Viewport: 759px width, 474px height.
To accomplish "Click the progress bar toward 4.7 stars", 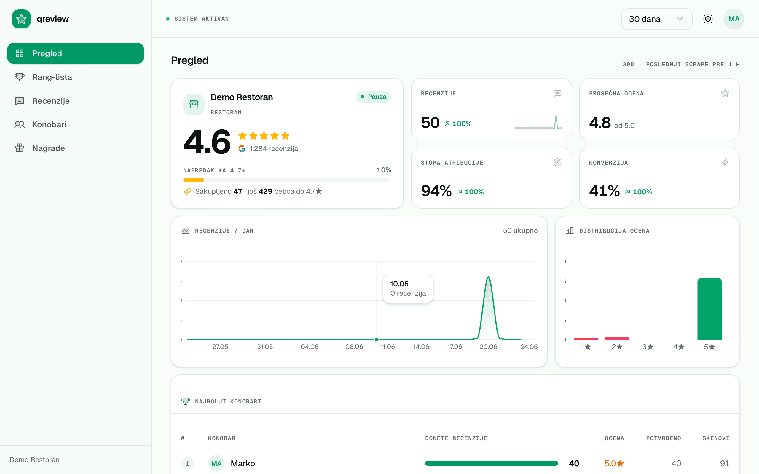I will click(287, 180).
